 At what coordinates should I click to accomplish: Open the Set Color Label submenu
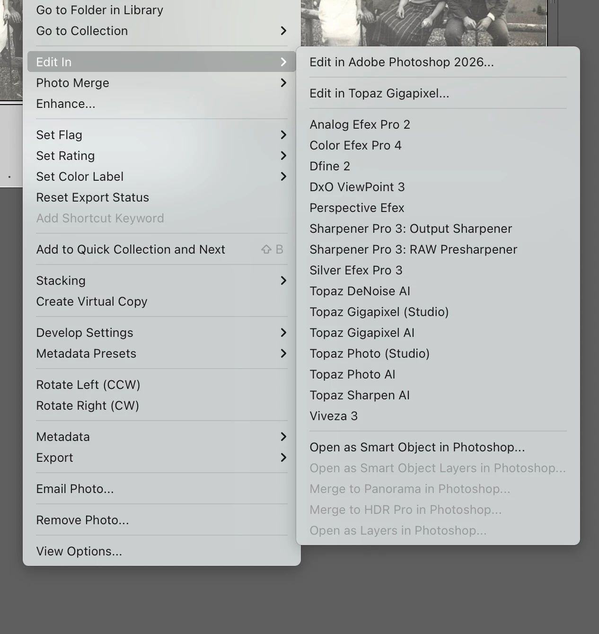[162, 176]
